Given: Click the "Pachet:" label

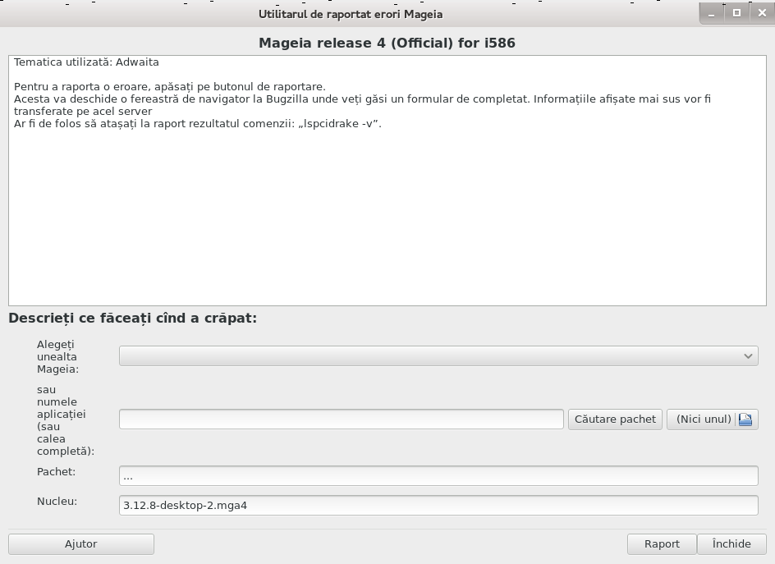Looking at the screenshot, I should [x=57, y=471].
